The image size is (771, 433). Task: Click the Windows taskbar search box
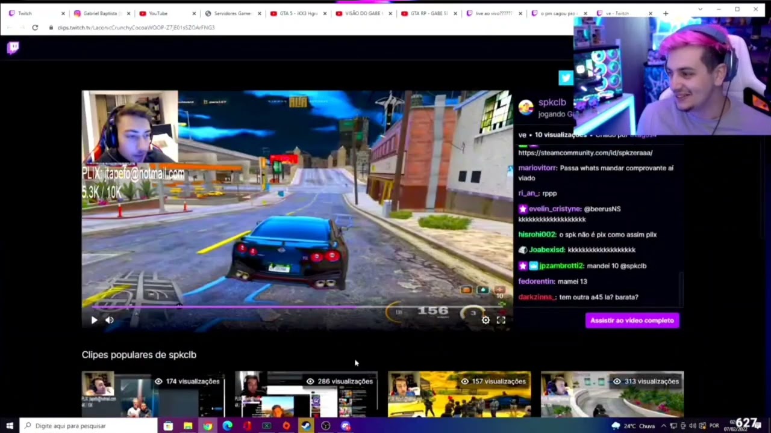[x=89, y=426]
